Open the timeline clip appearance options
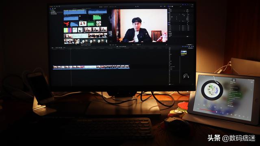Screen dimensions: 260x146 click(189, 46)
